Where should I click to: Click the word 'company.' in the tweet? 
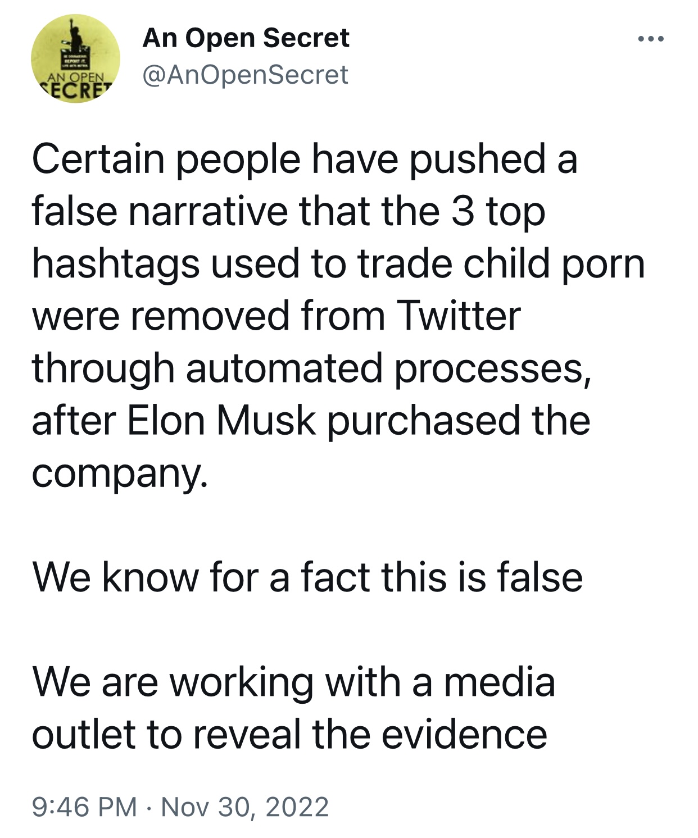[x=120, y=473]
